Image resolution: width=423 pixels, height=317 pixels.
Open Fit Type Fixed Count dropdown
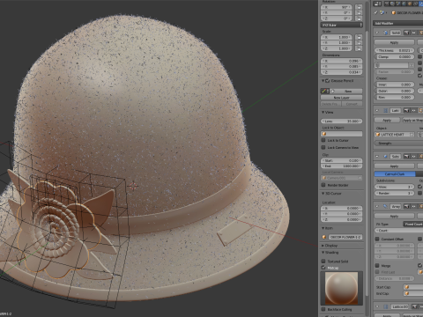pyautogui.click(x=412, y=224)
